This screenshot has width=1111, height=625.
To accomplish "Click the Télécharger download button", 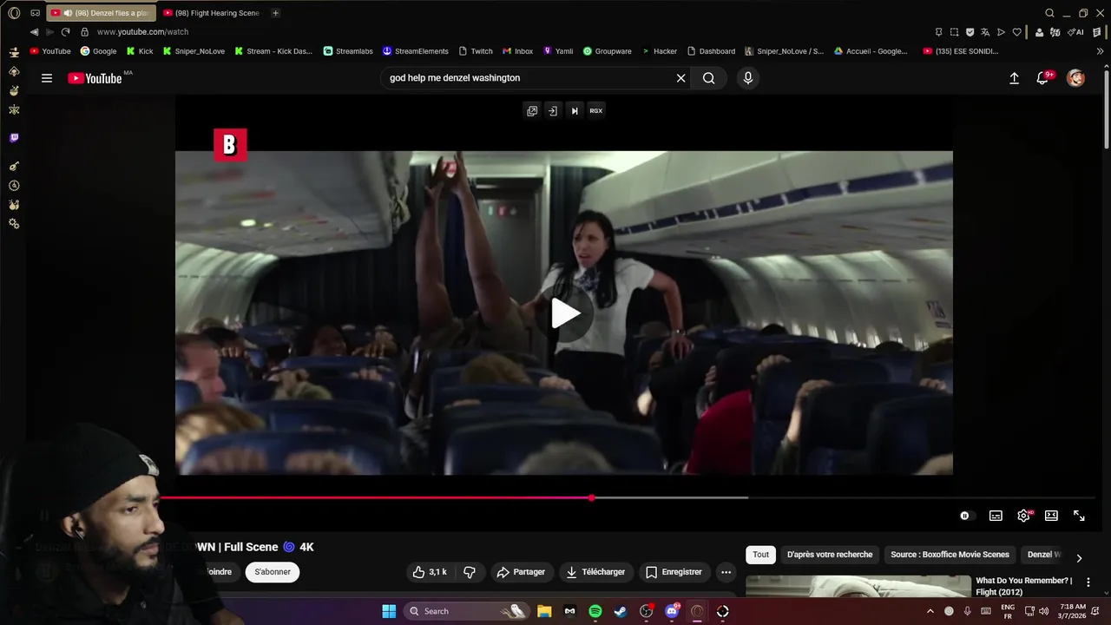I will [595, 572].
